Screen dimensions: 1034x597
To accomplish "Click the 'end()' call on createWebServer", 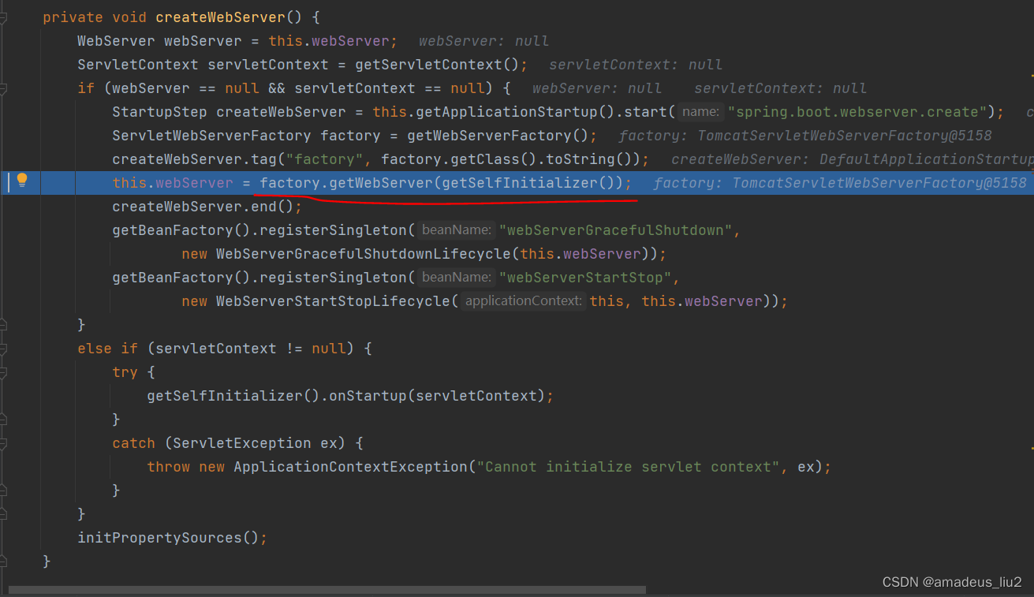I will [273, 207].
